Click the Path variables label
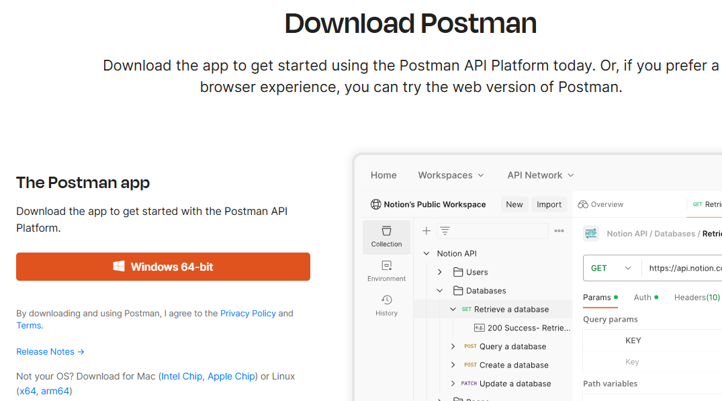This screenshot has width=722, height=401. (x=610, y=384)
